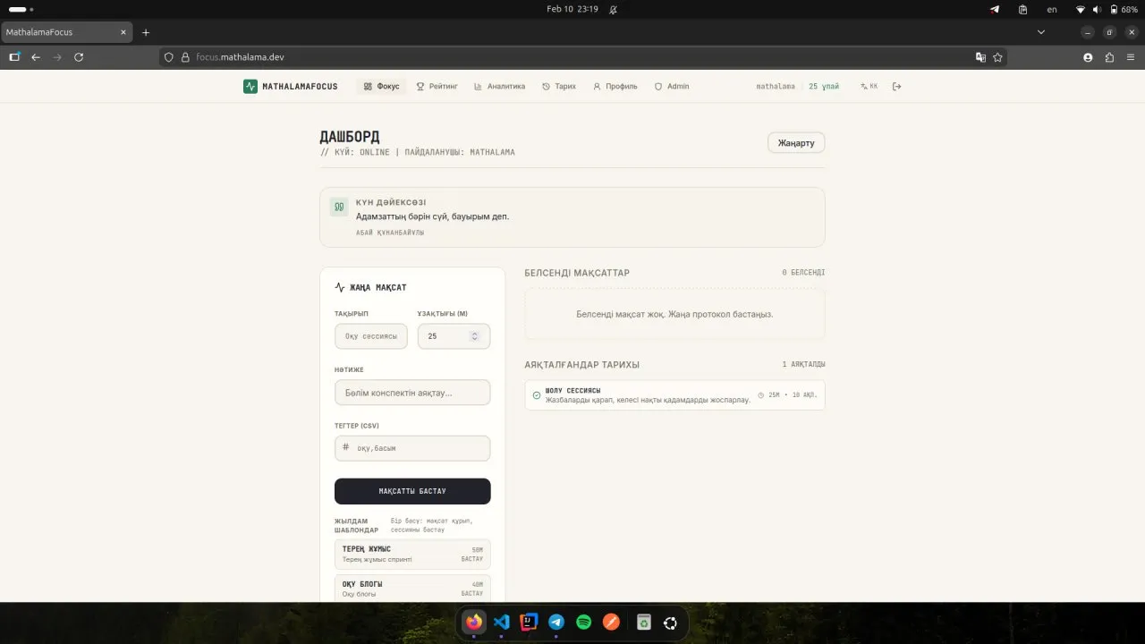Reload the page with browser refresh icon
Screen dimensions: 1145x644
pyautogui.click(x=79, y=57)
